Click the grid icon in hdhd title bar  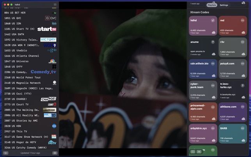pyautogui.click(x=55, y=5)
